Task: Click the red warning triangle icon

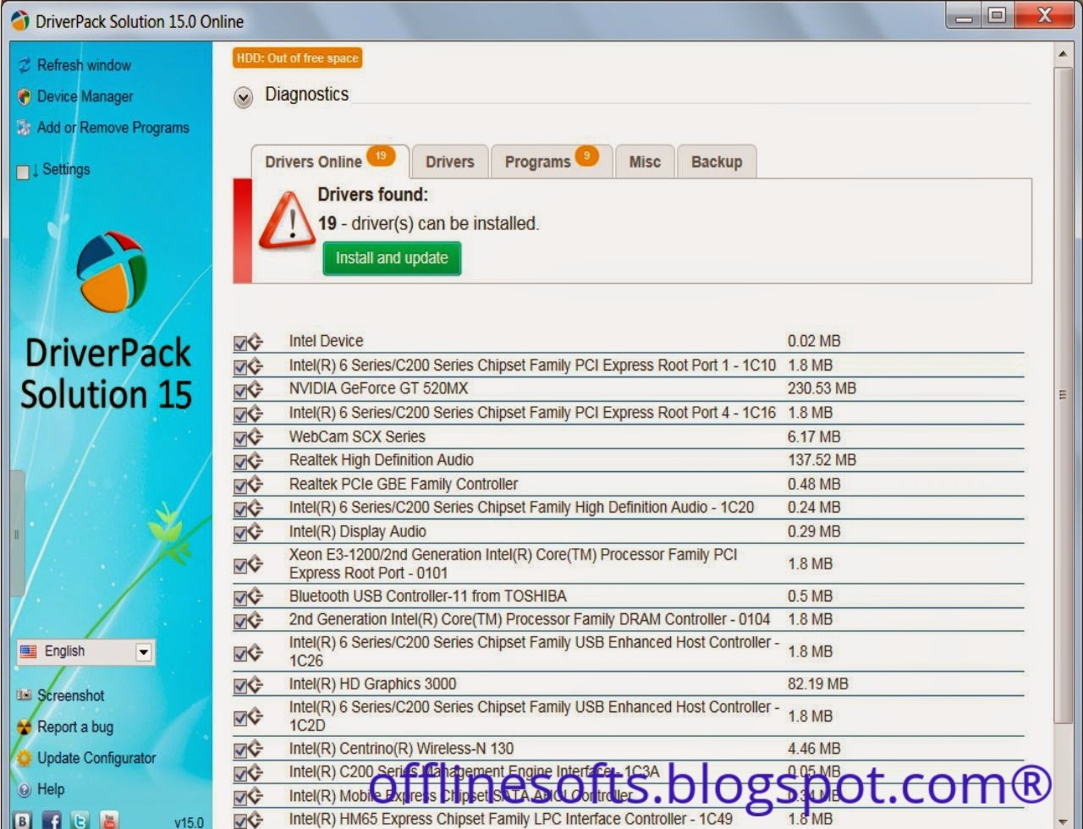Action: (287, 221)
